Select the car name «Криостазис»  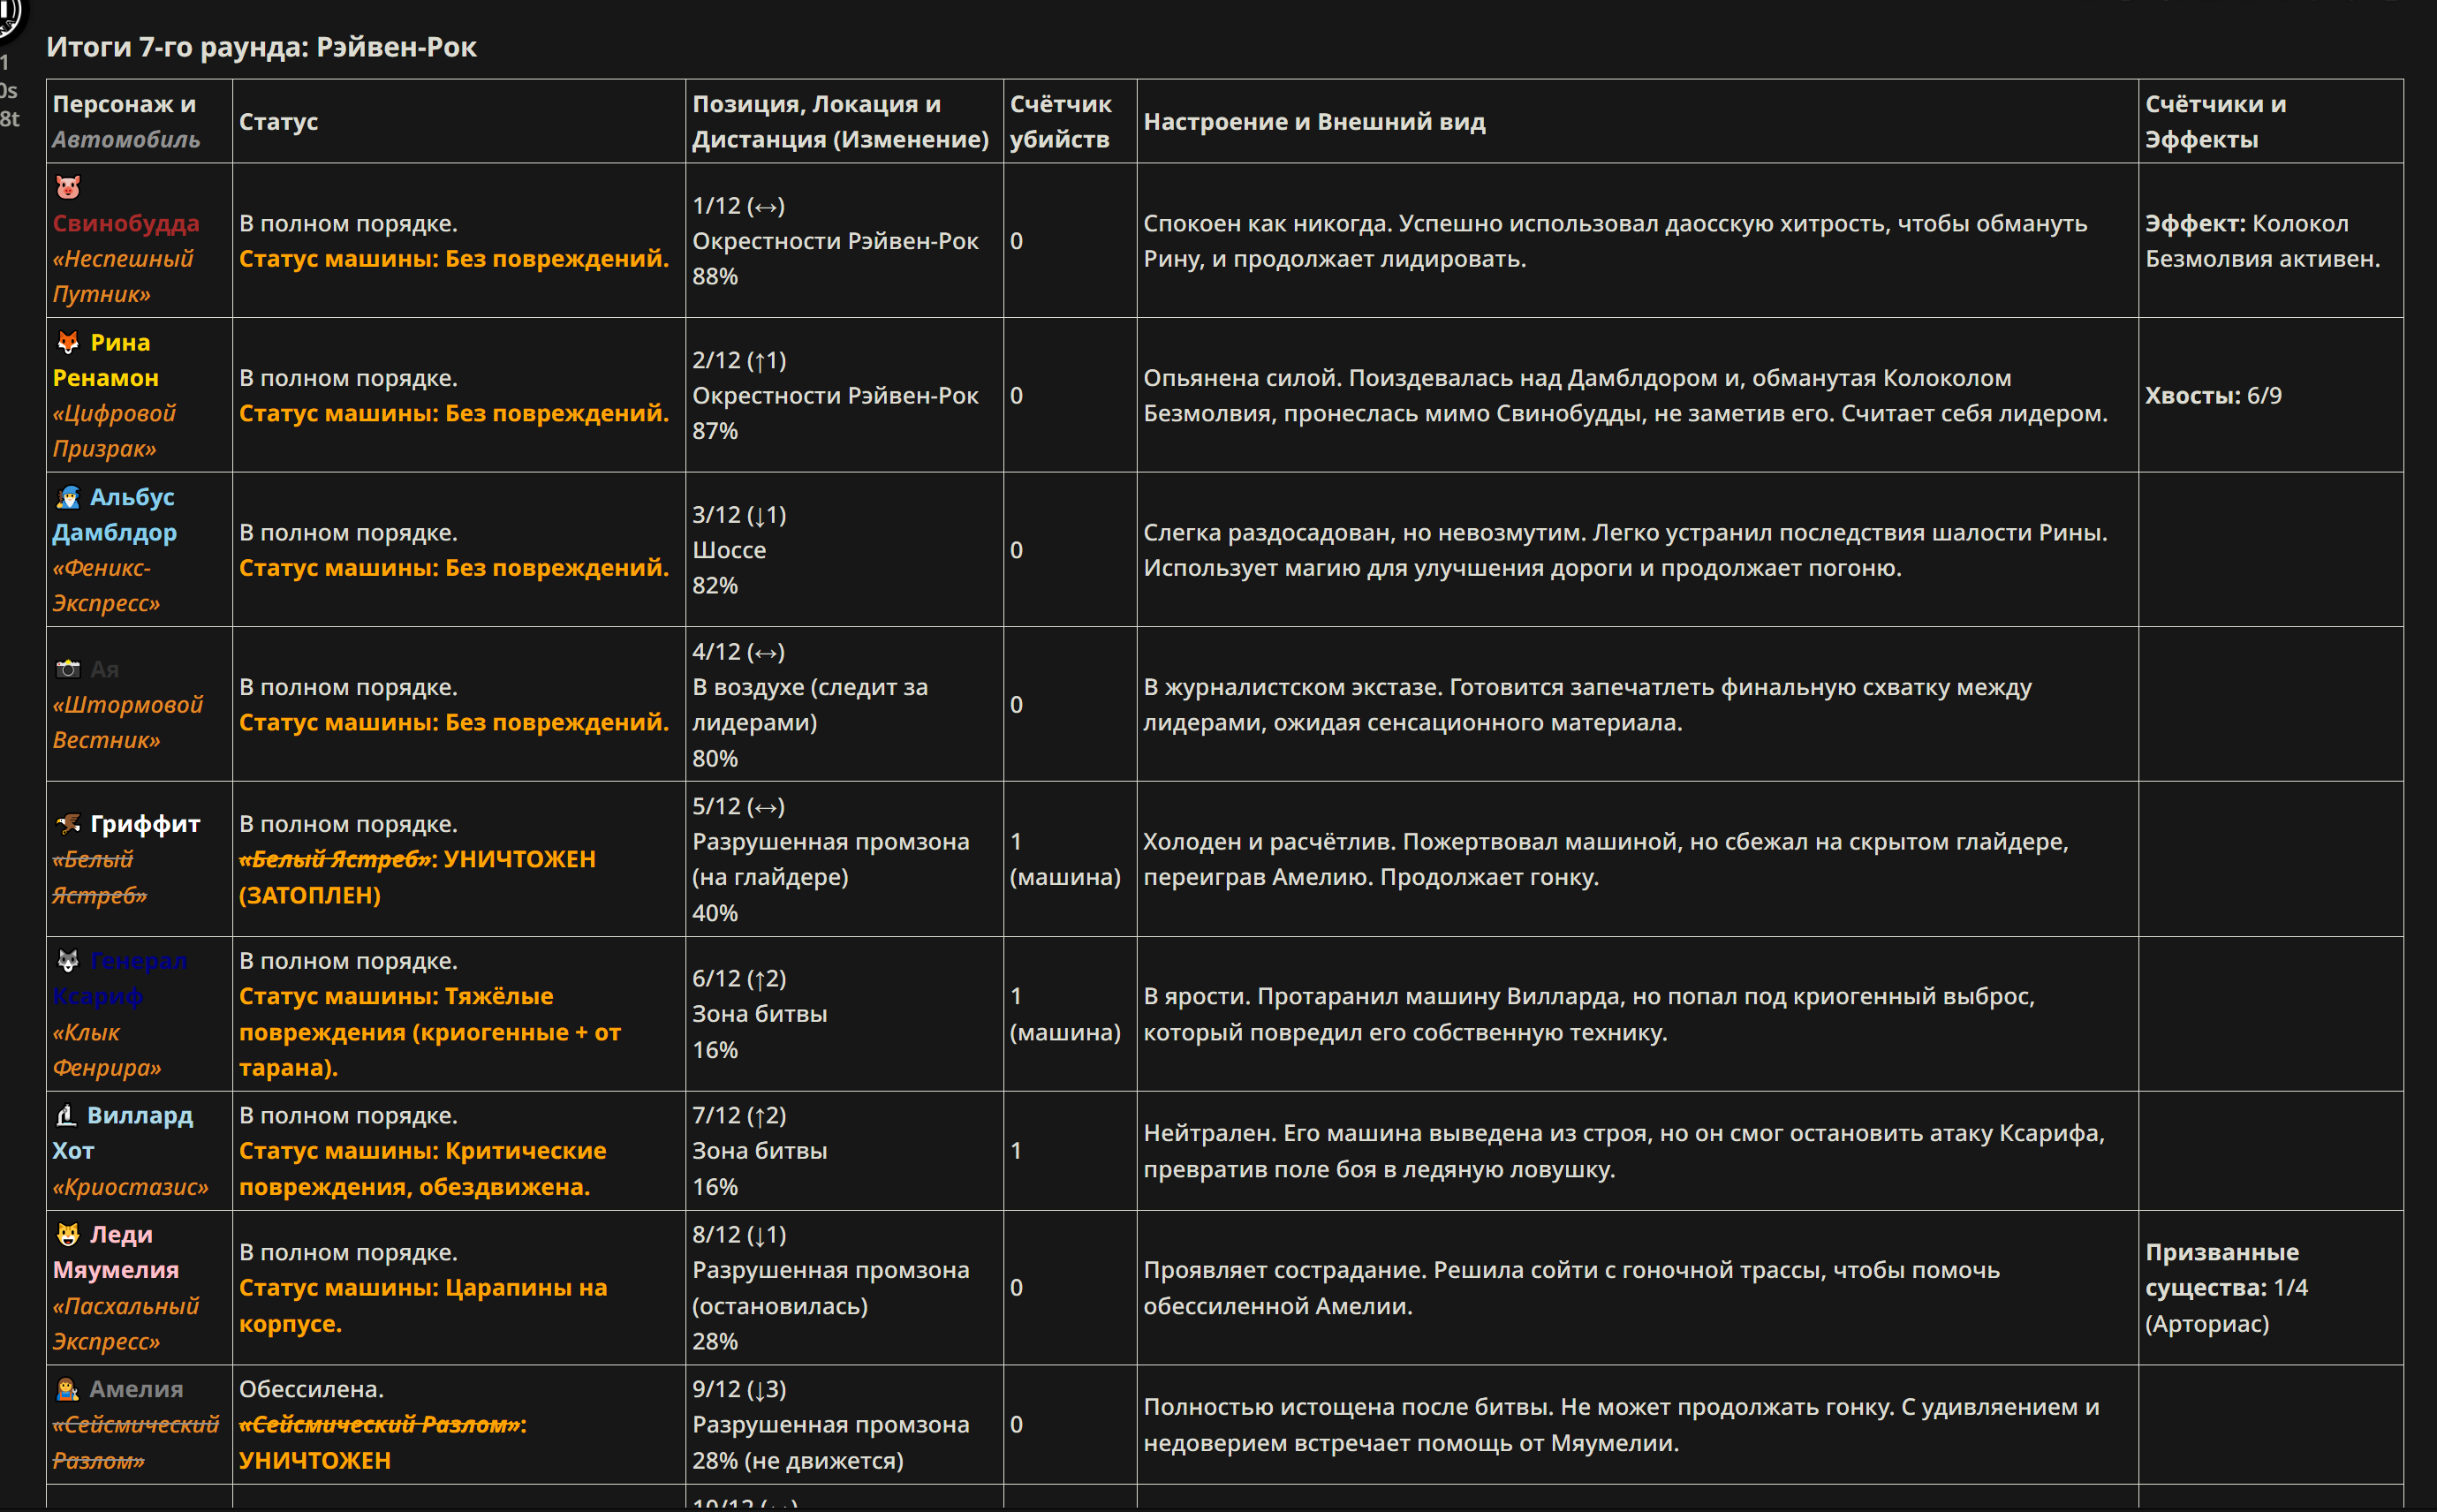[130, 1187]
